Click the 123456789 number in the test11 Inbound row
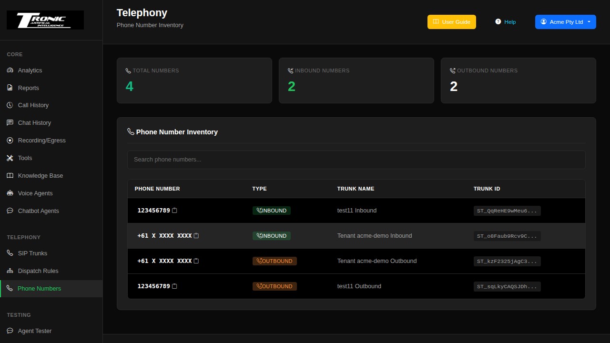Viewport: 610px width, 343px height. click(x=153, y=211)
